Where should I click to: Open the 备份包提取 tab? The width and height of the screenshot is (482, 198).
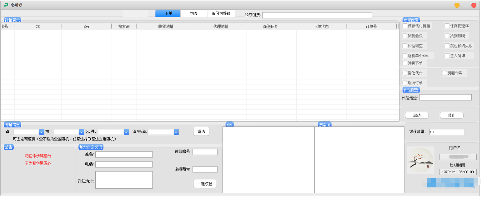click(221, 13)
